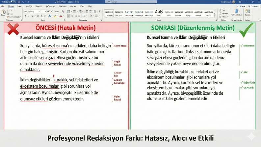
Task: Click the Share button
Action: click(x=241, y=6)
